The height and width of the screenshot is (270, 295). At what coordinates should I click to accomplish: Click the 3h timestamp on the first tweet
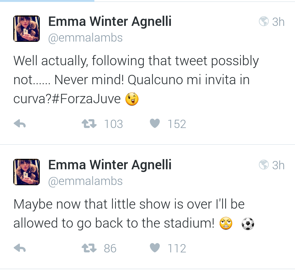point(278,22)
